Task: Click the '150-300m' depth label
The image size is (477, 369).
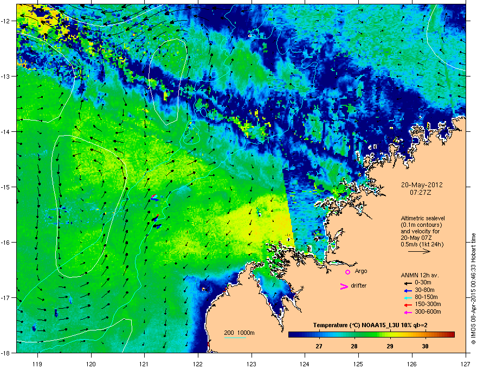Action: click(428, 304)
